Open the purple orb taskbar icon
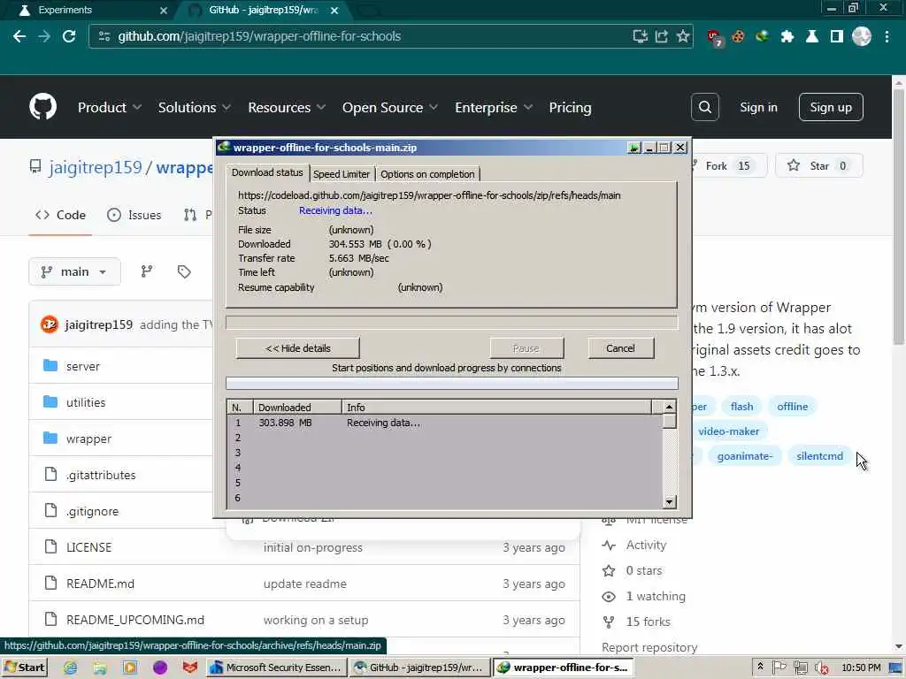Screen dimensions: 906x679 pos(160,668)
